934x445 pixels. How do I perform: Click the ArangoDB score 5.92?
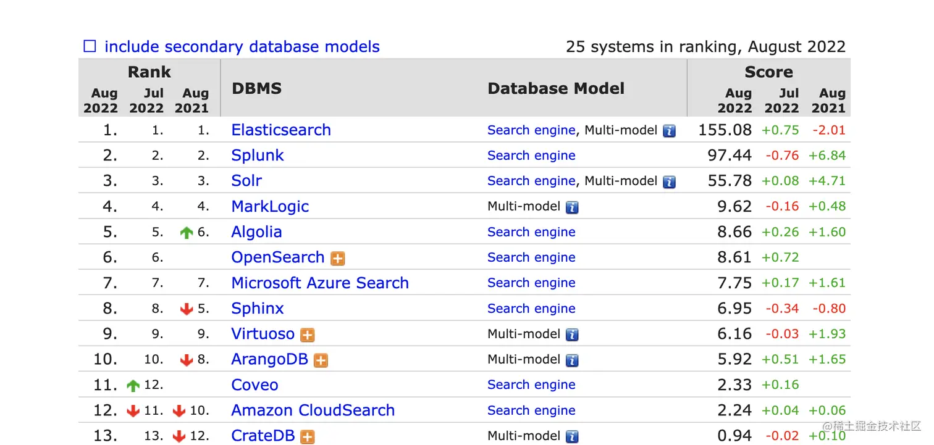pos(735,359)
